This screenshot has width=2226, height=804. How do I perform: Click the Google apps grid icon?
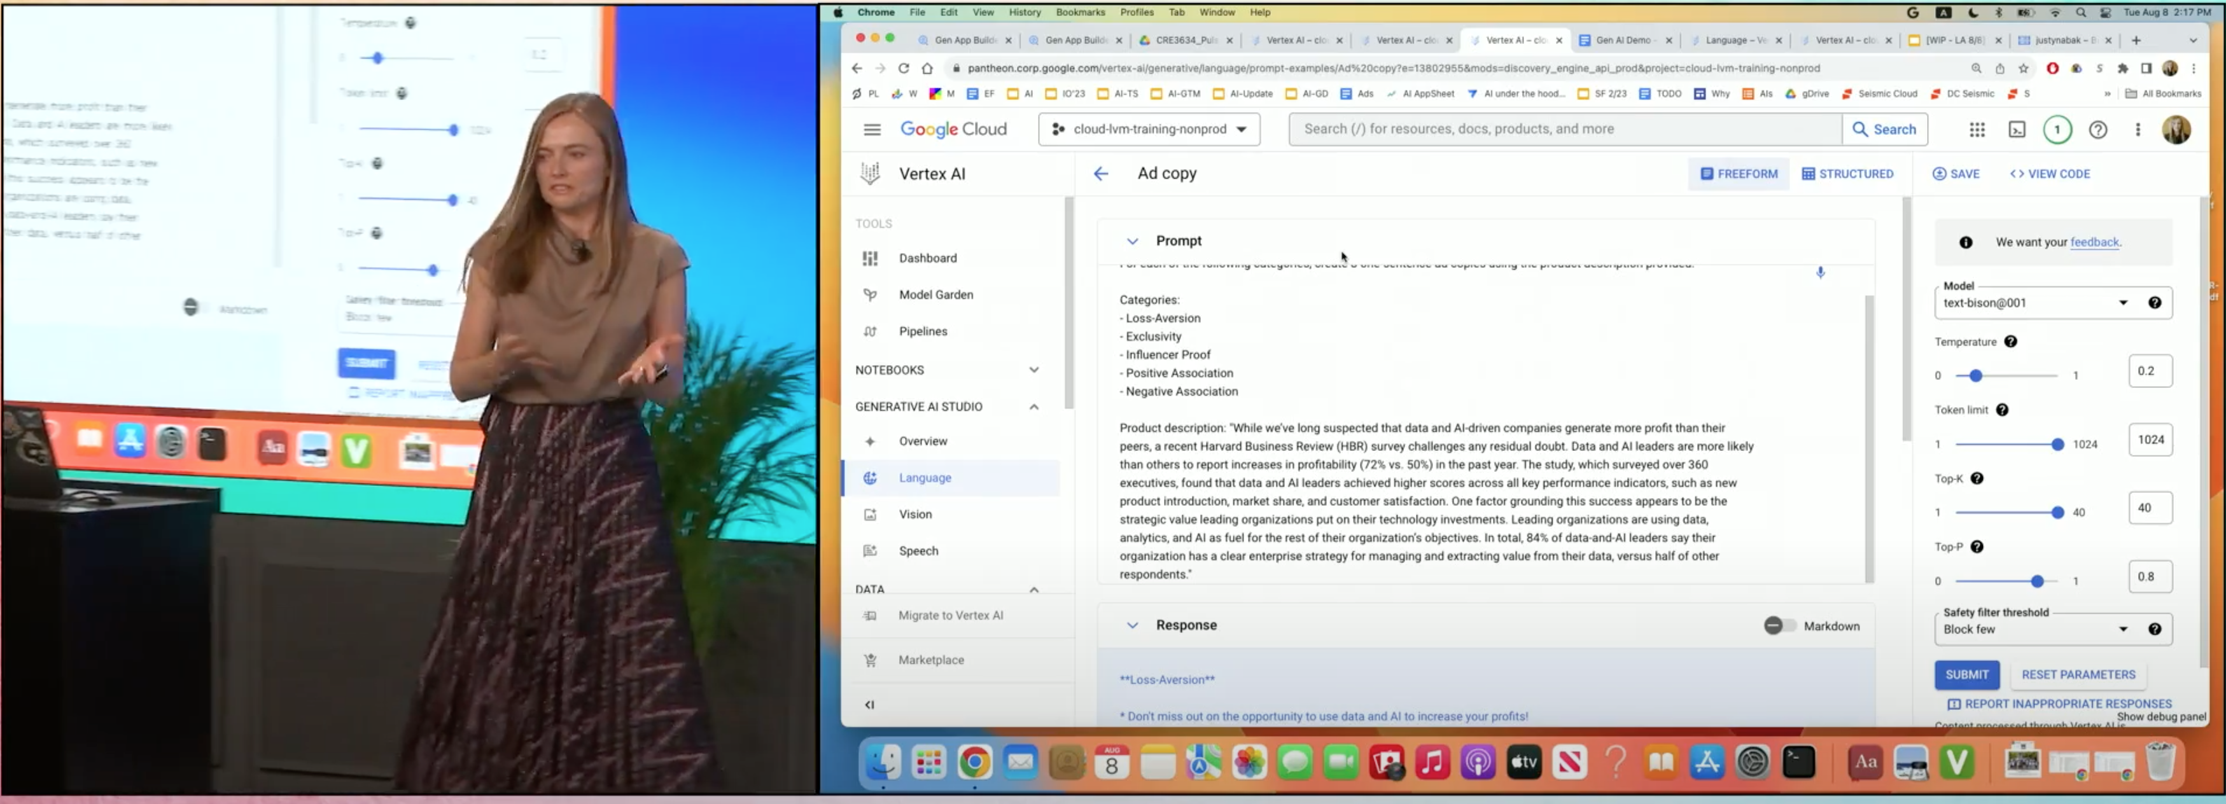pos(1977,130)
